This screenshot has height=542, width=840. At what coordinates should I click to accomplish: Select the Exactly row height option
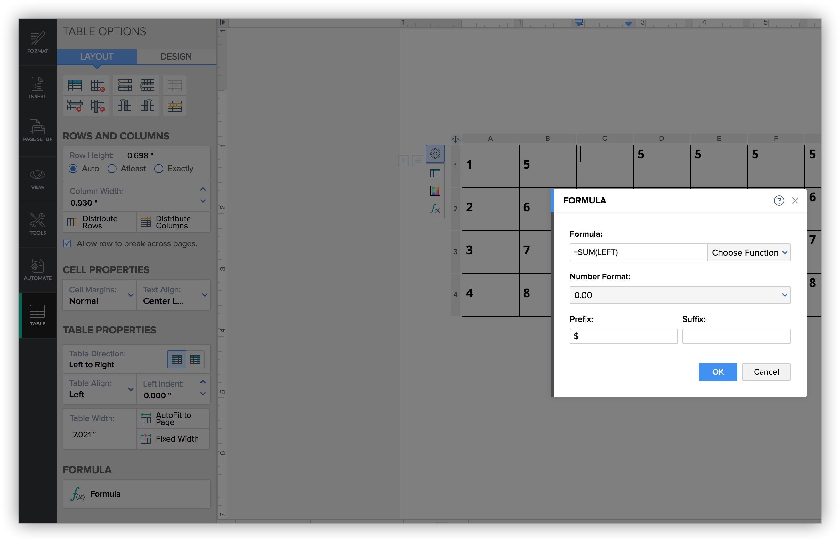(x=159, y=169)
